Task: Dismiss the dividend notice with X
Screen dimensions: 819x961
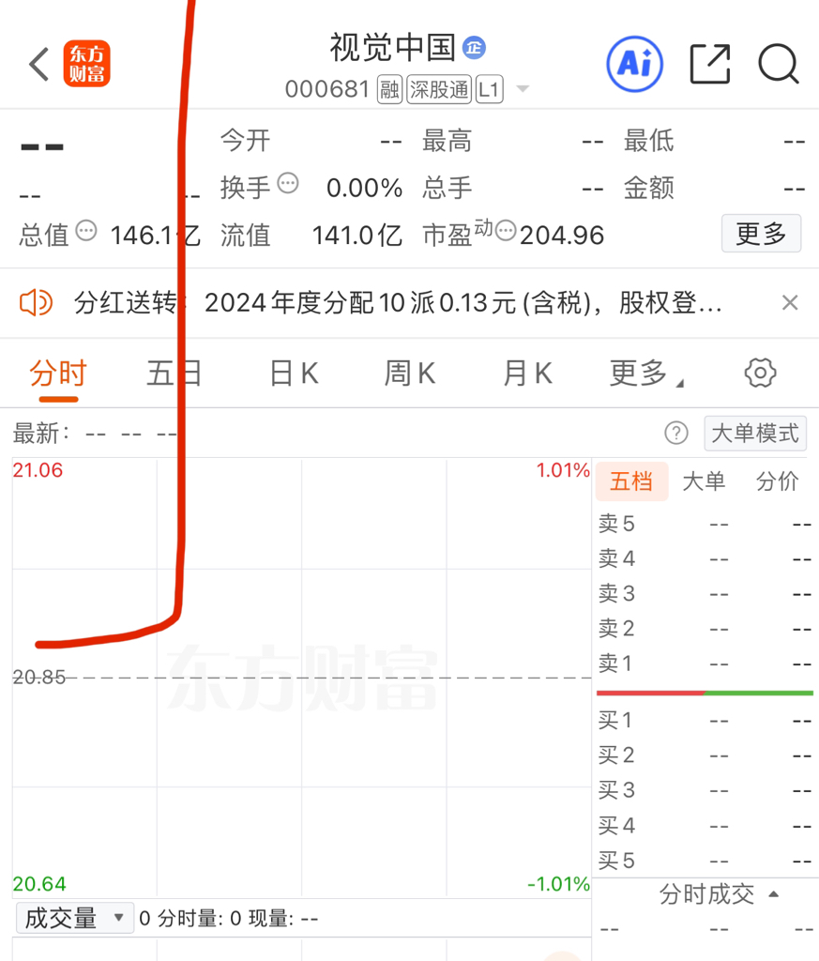Action: click(x=790, y=303)
